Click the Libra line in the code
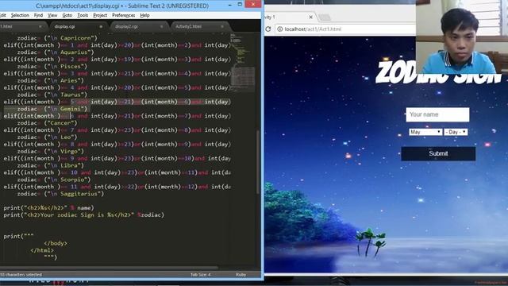508x286 pixels. (x=51, y=166)
